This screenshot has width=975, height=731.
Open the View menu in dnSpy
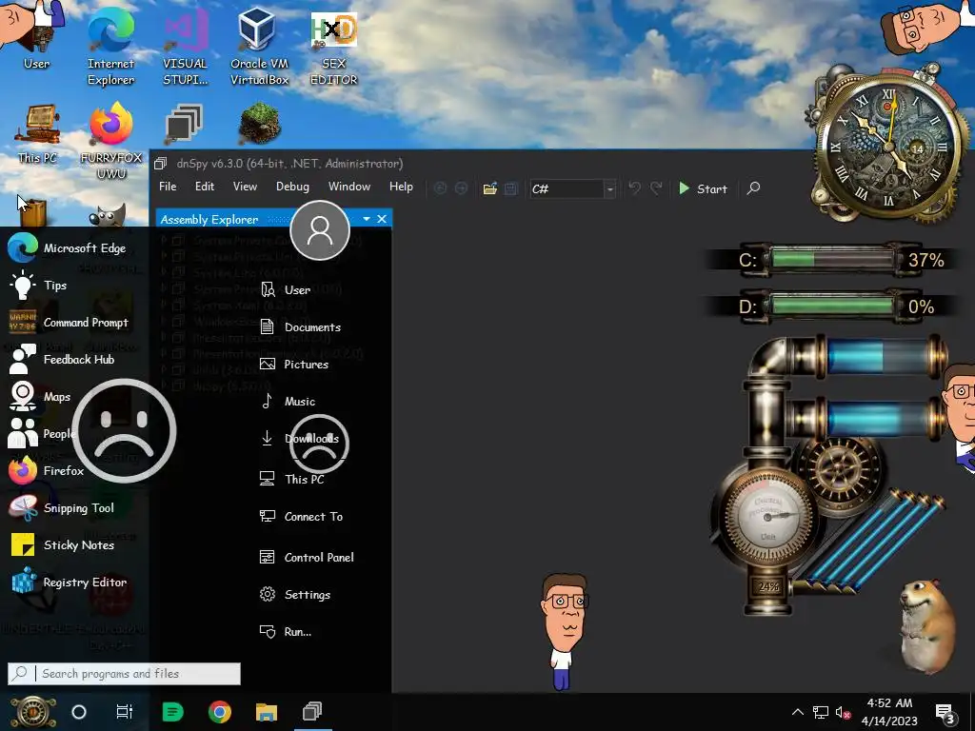[x=245, y=187]
